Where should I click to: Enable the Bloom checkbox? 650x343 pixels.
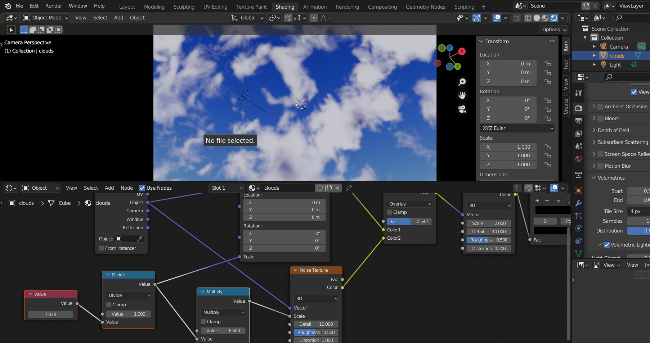pos(600,118)
